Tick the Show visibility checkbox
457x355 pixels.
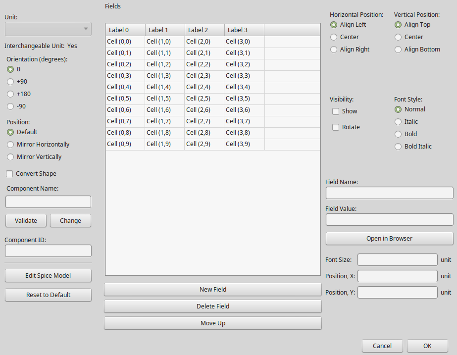click(336, 111)
